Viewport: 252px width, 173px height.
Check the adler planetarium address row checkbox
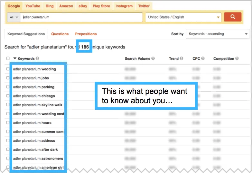point(8,140)
